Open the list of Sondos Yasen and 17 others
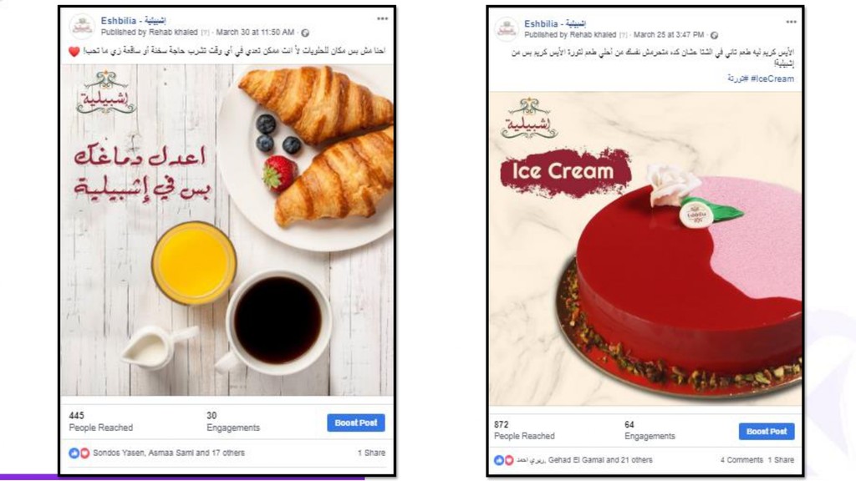This screenshot has height=481, width=856. [x=169, y=453]
